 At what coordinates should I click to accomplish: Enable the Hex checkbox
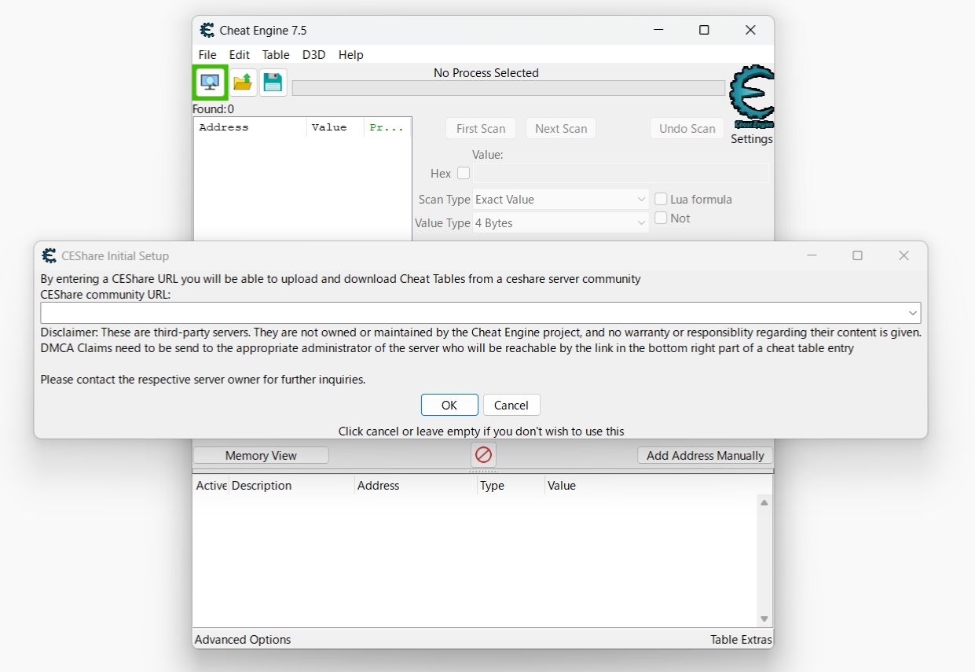pyautogui.click(x=464, y=173)
